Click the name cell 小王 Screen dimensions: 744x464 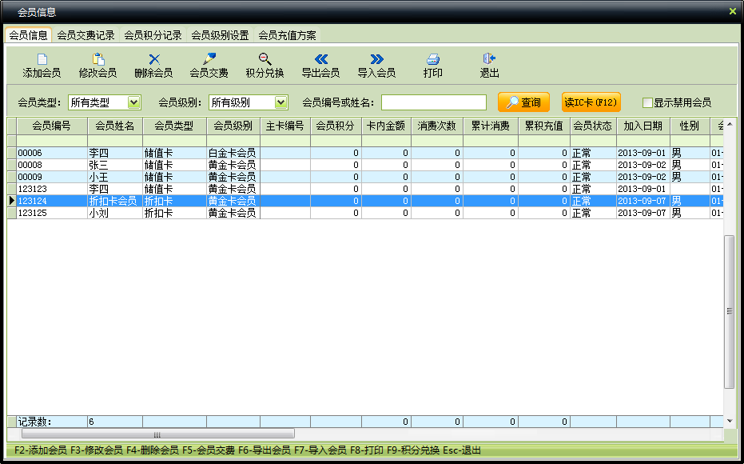pos(115,177)
